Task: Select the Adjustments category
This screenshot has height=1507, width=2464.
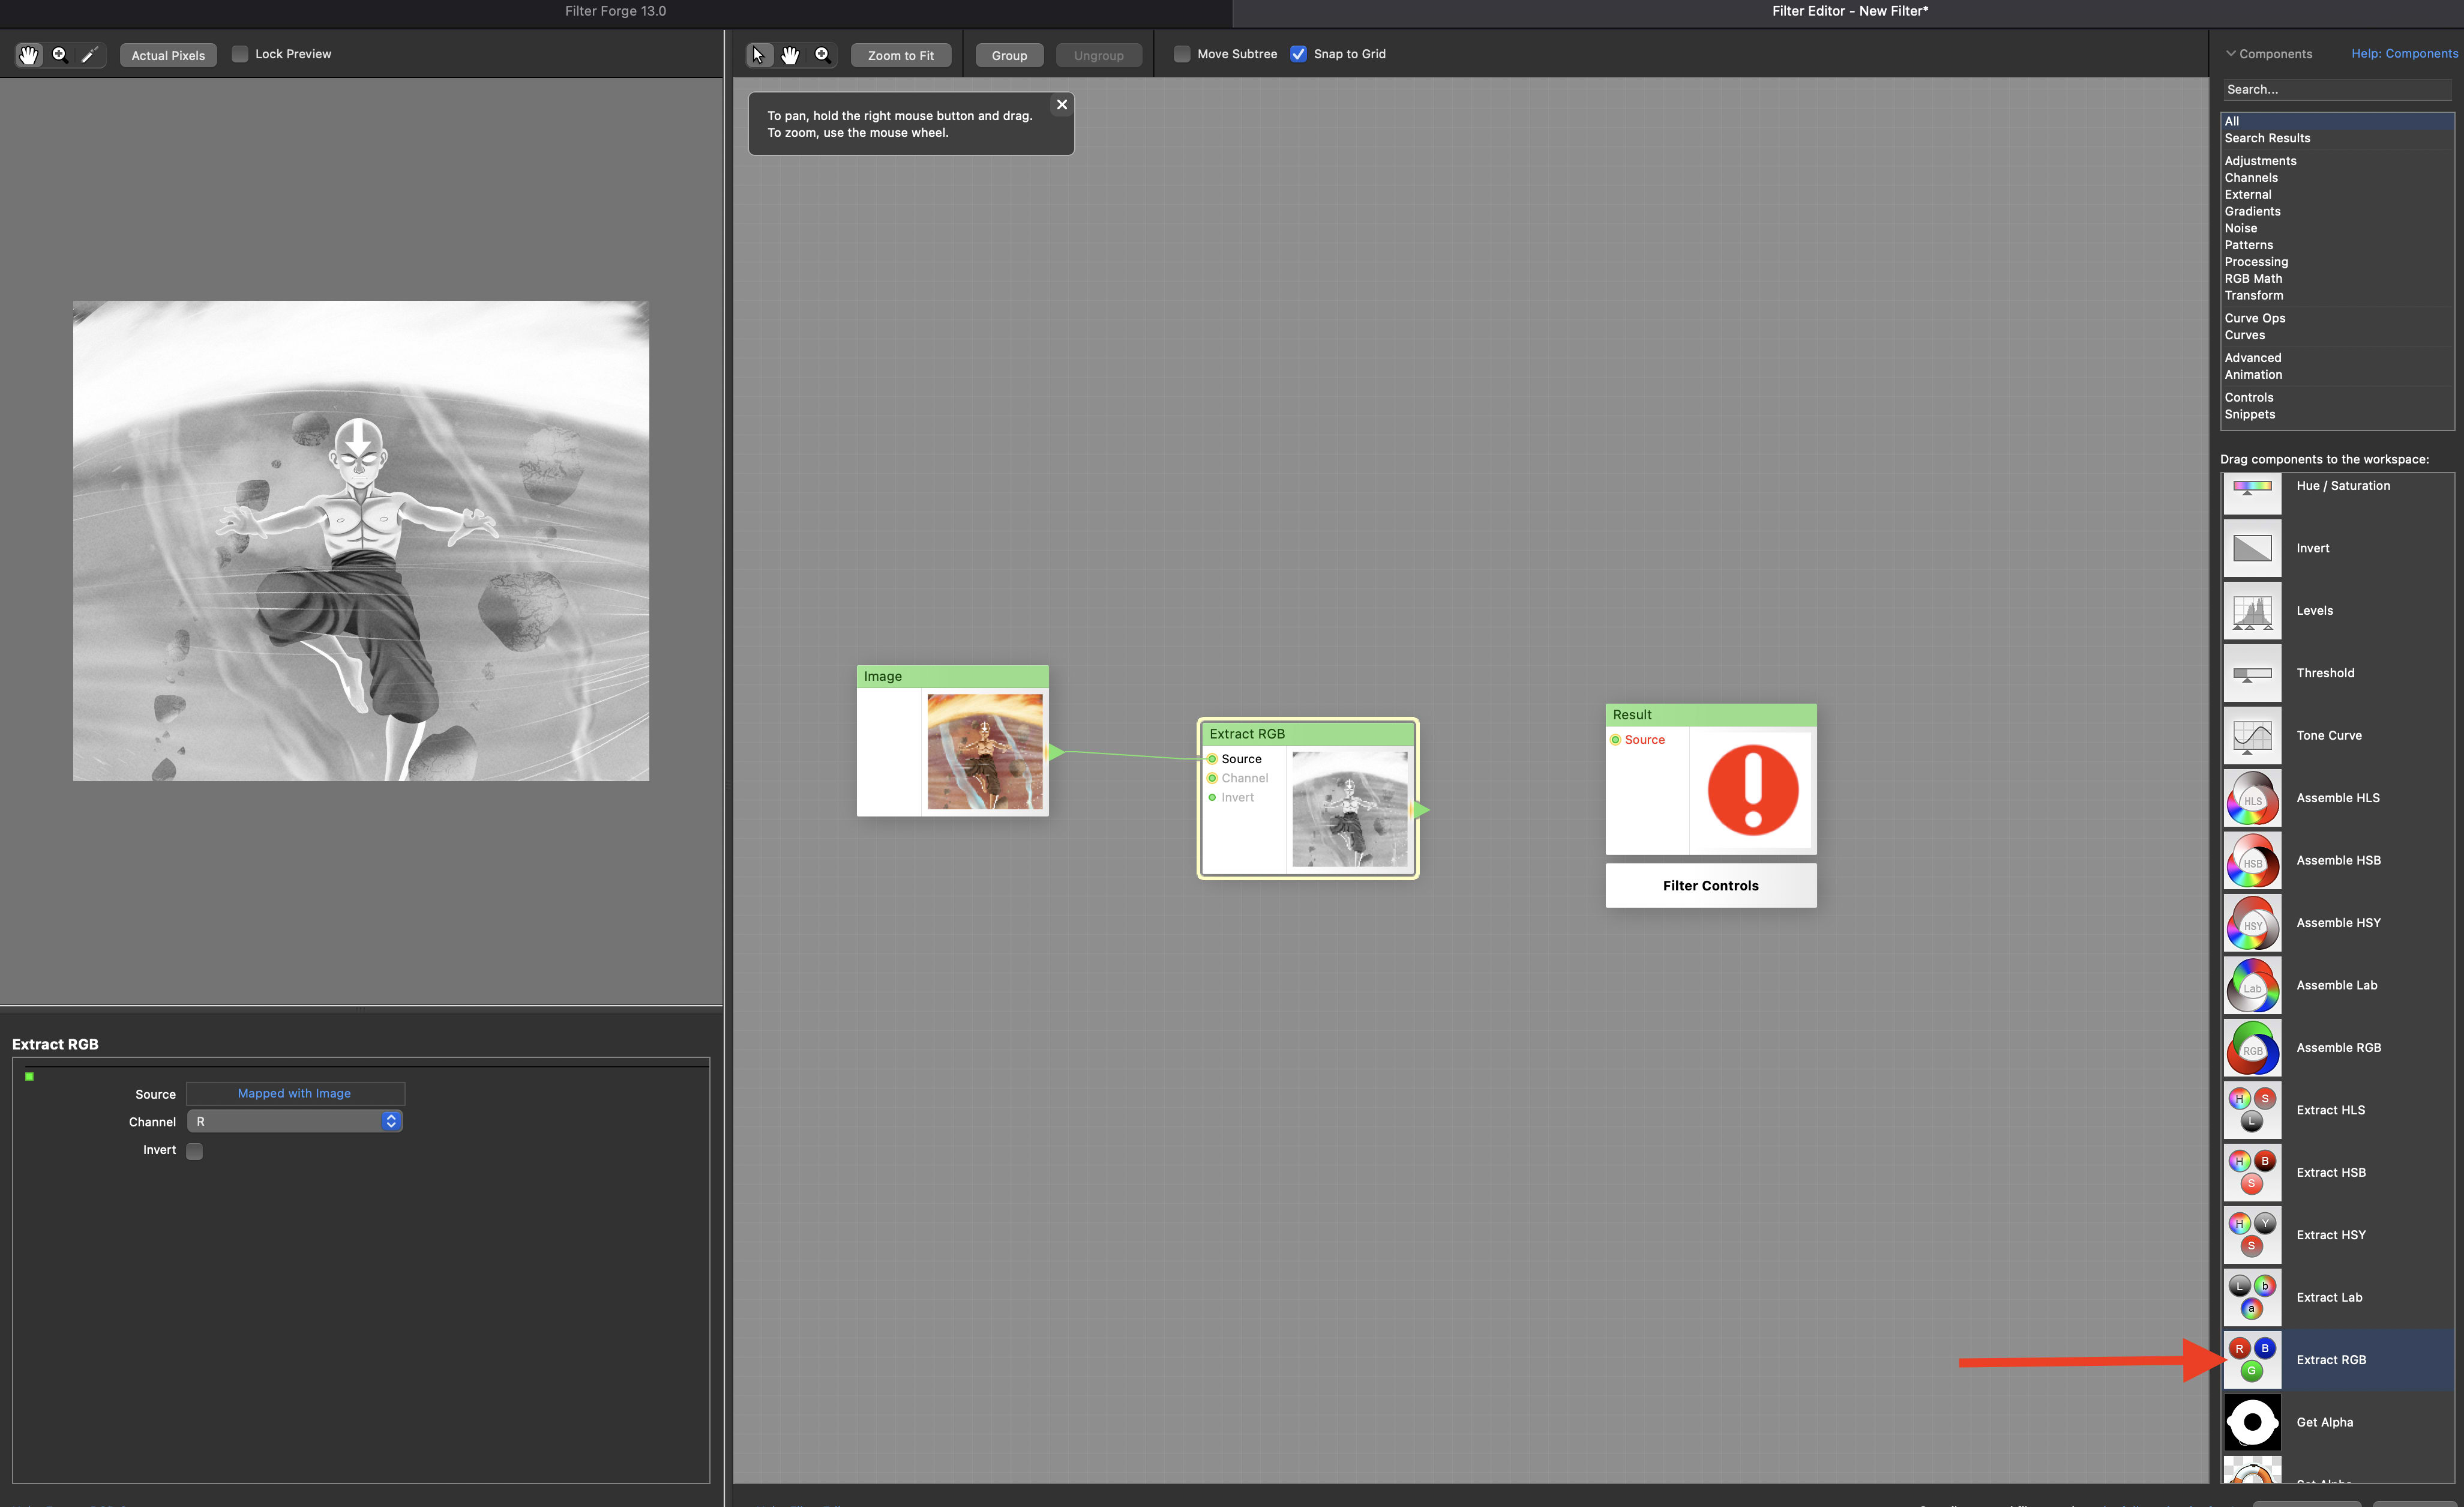Action: [x=2337, y=161]
